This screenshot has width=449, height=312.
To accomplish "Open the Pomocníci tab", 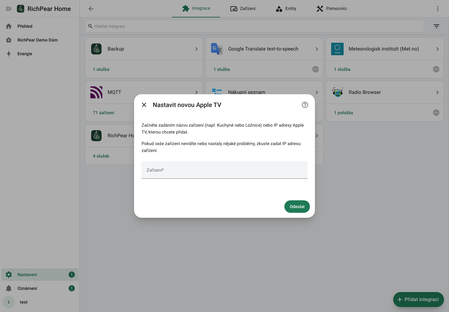I will pos(331,9).
